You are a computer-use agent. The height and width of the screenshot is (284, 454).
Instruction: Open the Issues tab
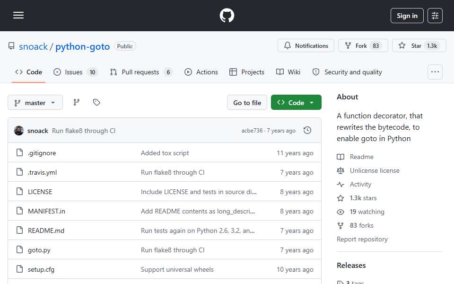pyautogui.click(x=76, y=72)
